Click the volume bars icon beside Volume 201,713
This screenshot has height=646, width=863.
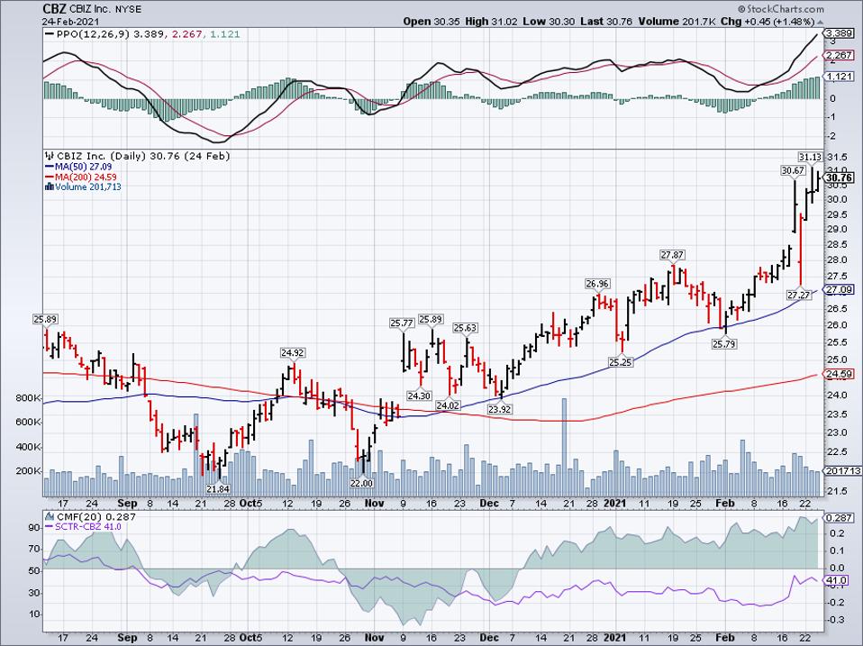pos(50,187)
